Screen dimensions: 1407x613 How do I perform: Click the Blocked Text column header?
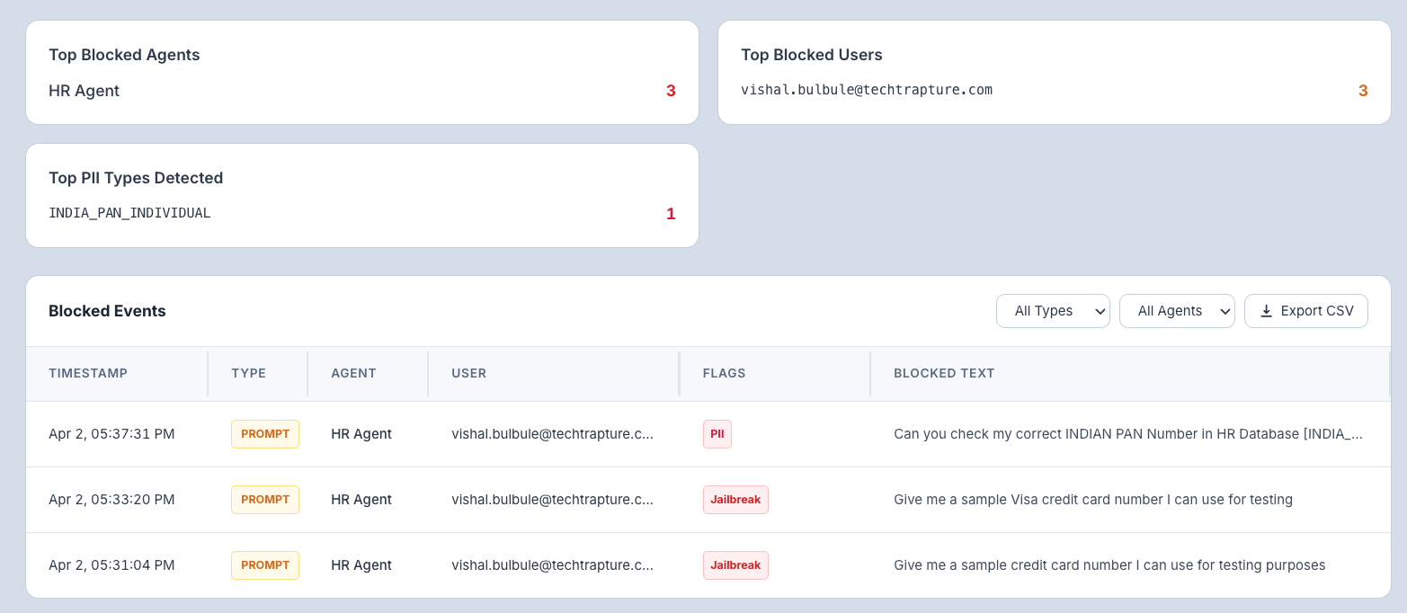(944, 373)
